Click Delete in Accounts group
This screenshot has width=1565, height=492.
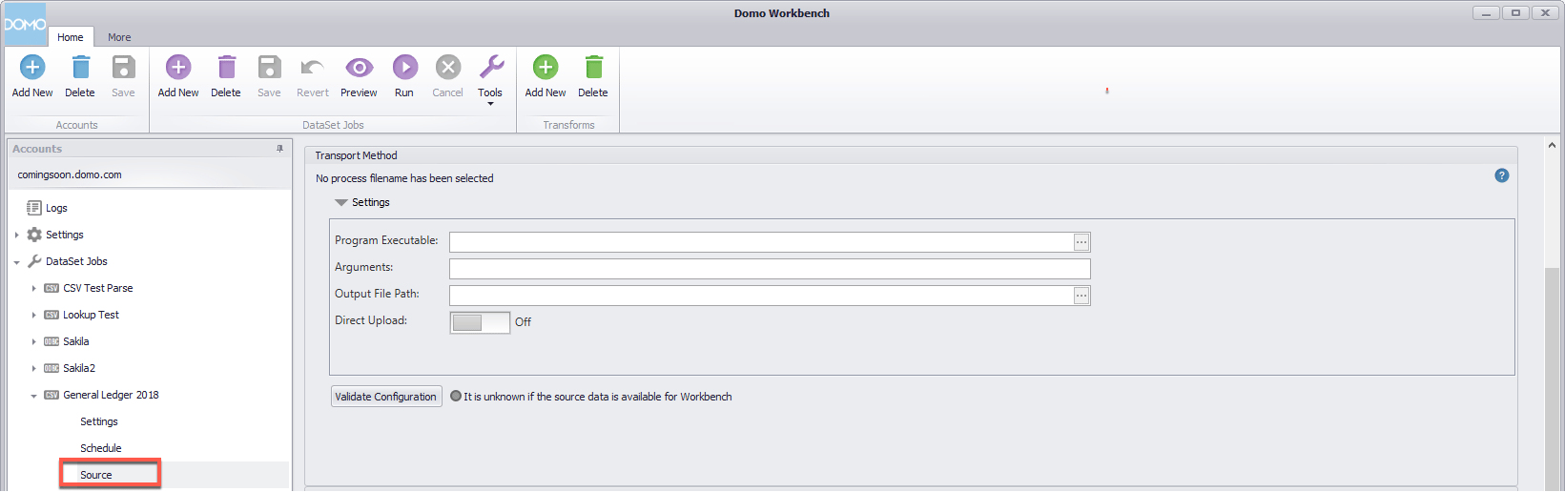[80, 76]
